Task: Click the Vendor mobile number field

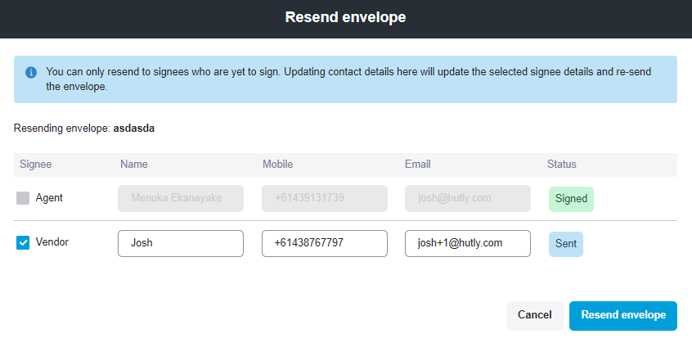Action: point(324,243)
